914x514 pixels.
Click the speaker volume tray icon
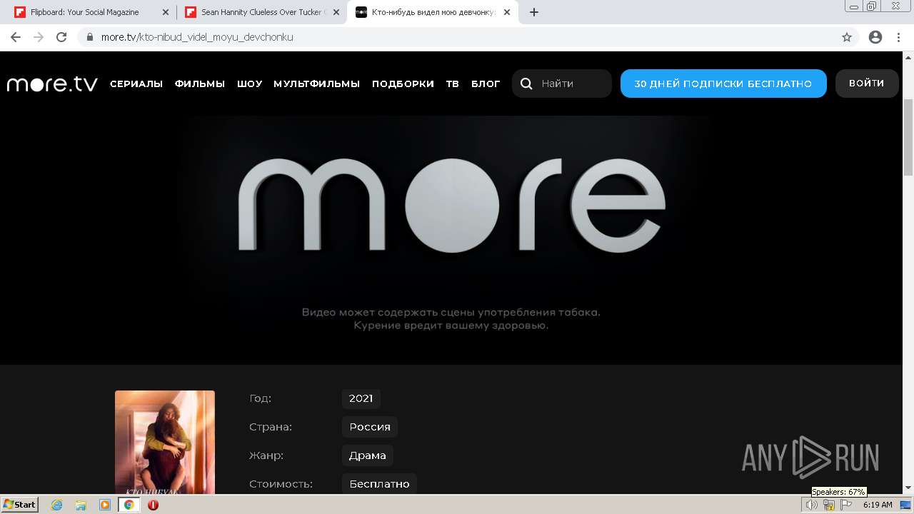(x=811, y=505)
